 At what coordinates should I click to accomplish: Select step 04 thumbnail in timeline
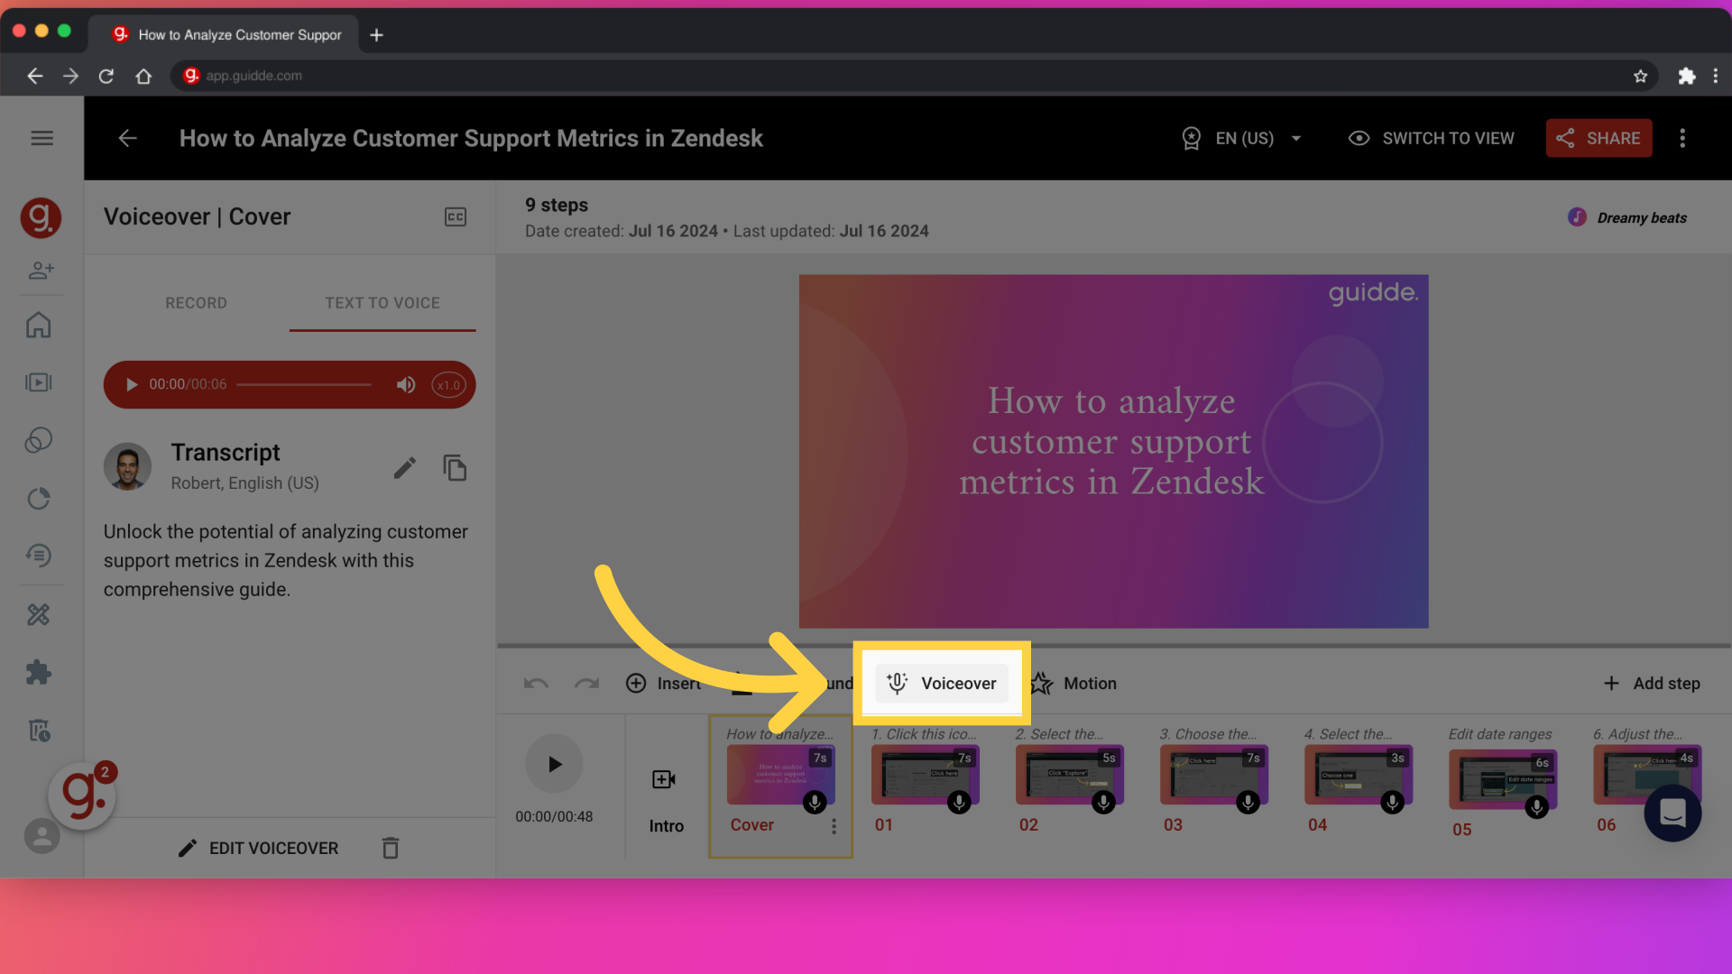pos(1358,775)
